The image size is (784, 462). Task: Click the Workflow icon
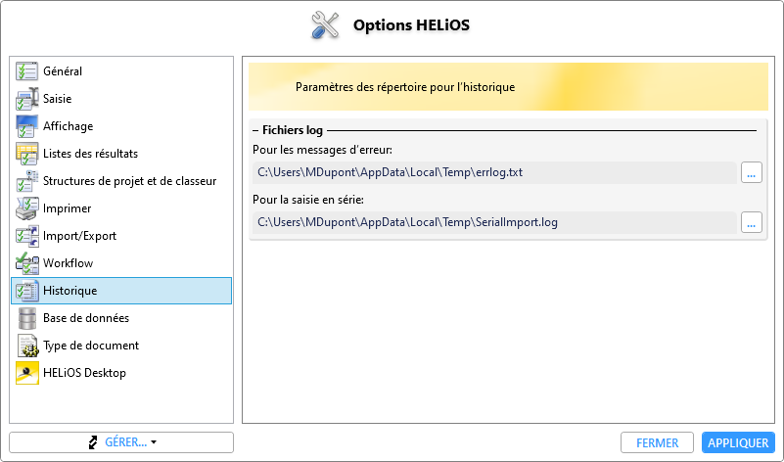[x=27, y=263]
